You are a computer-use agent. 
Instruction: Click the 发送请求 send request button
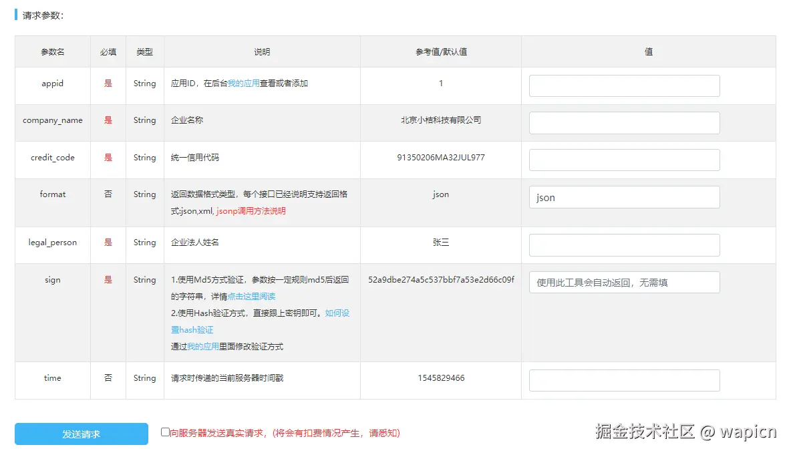(x=80, y=434)
